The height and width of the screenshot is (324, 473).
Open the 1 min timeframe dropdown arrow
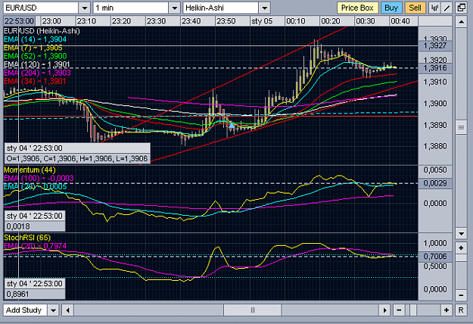coord(174,8)
